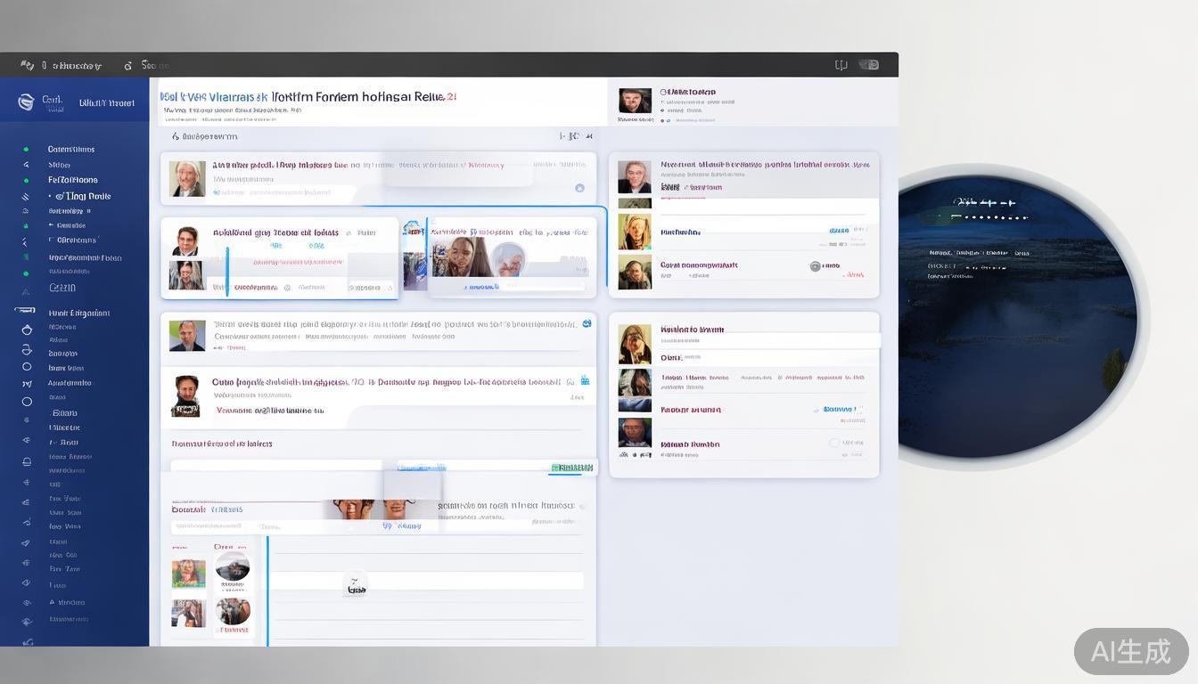This screenshot has width=1198, height=684.
Task: Click the blue link text in the lower-right card
Action: [838, 410]
